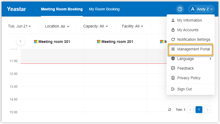The image size is (220, 124).
Task: Switch to My Room Booking tab
Action: [104, 9]
